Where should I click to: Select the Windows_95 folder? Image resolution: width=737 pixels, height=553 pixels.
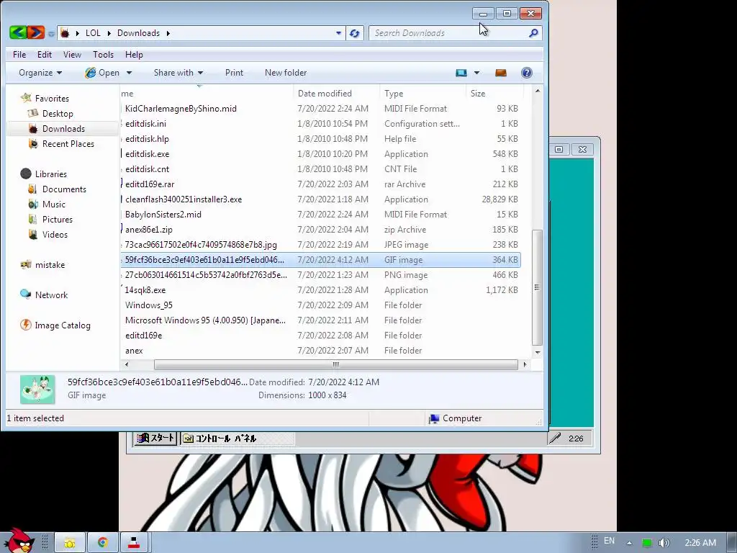[148, 305]
